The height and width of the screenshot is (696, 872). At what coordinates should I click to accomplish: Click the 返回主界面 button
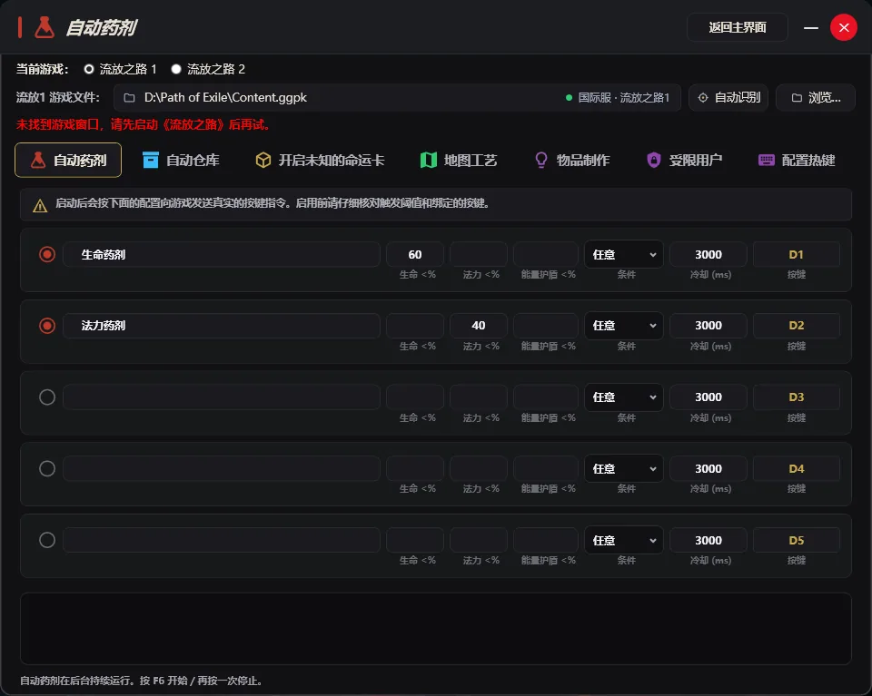(x=738, y=28)
